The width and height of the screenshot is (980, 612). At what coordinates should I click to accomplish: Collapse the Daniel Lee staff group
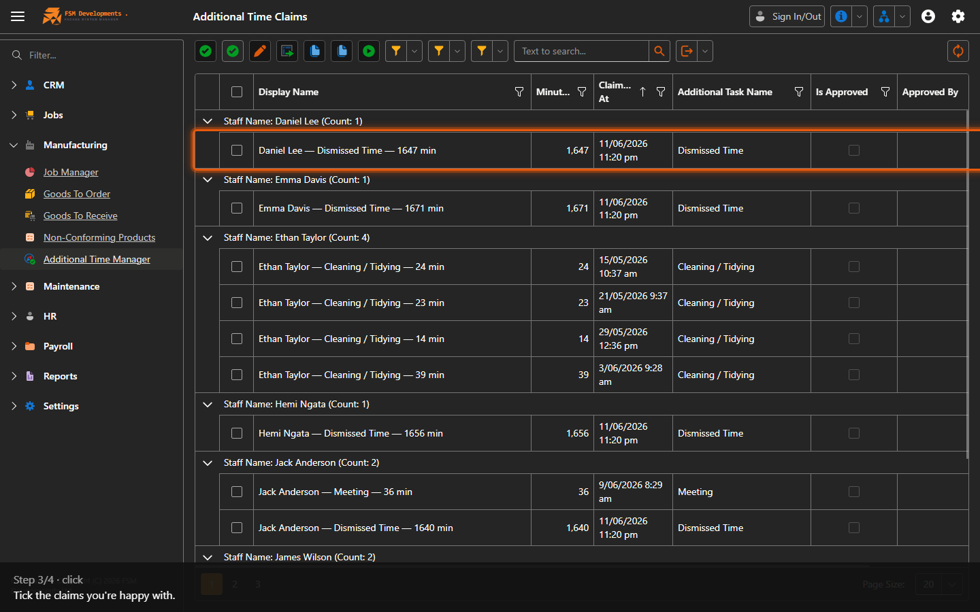coord(208,121)
